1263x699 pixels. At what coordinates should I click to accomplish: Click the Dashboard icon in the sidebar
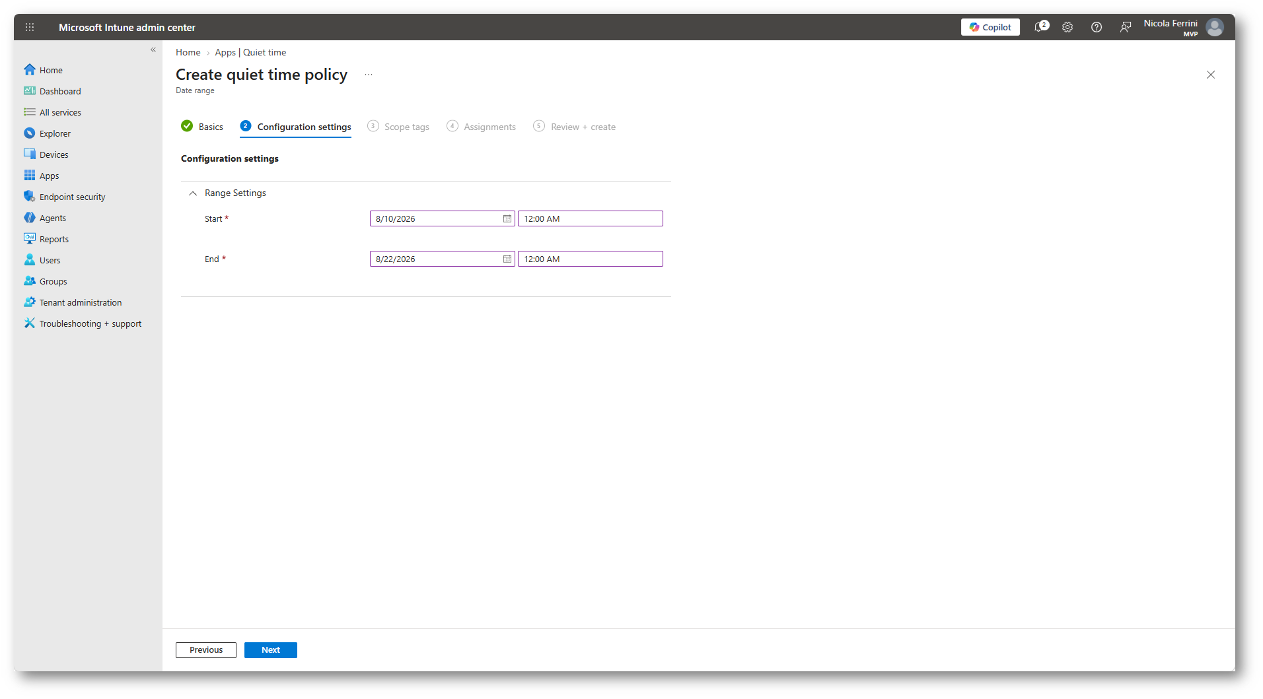[x=30, y=90]
